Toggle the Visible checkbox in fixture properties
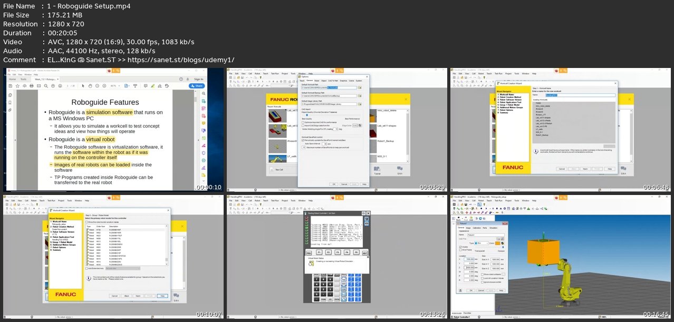This screenshot has height=322, width=674. point(460,247)
